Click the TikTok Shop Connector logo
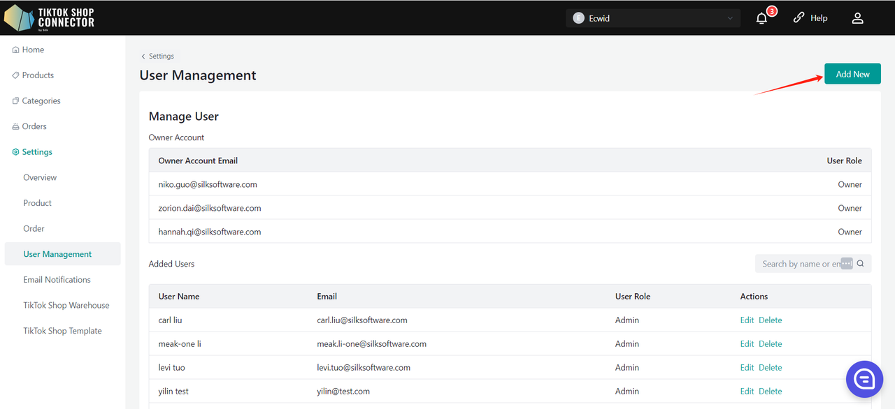 point(49,17)
